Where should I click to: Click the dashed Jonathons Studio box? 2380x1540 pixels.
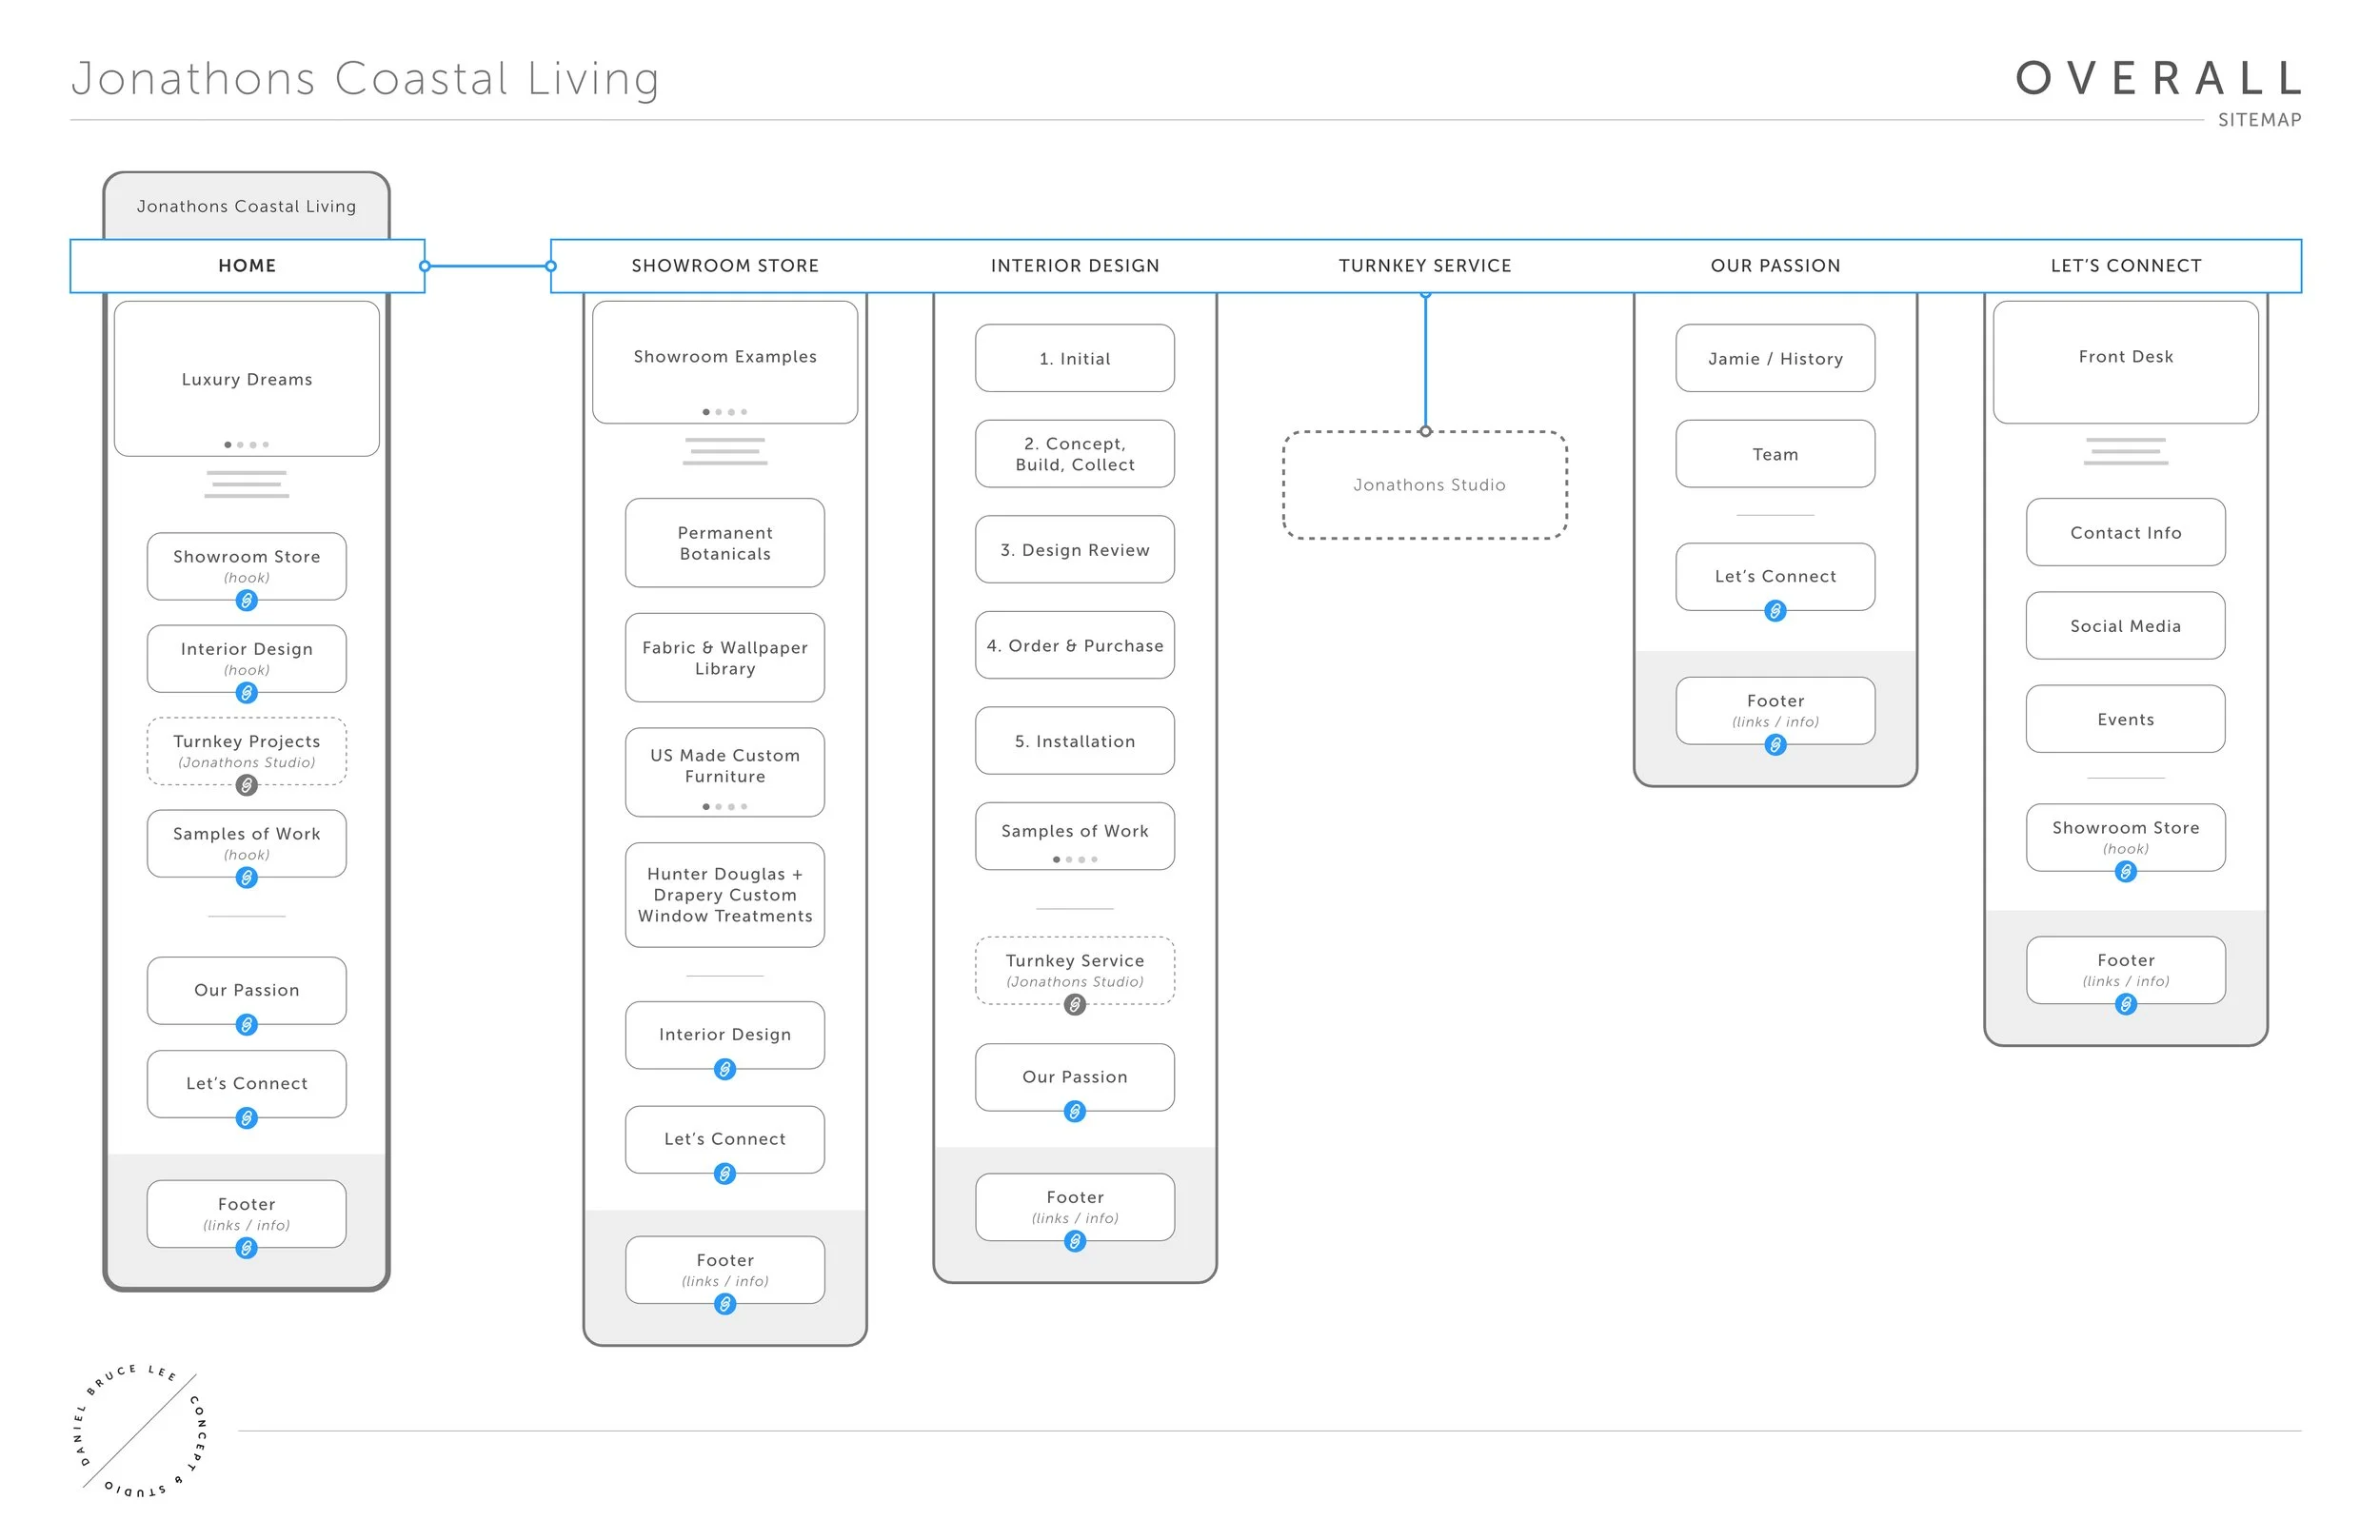(x=1425, y=485)
